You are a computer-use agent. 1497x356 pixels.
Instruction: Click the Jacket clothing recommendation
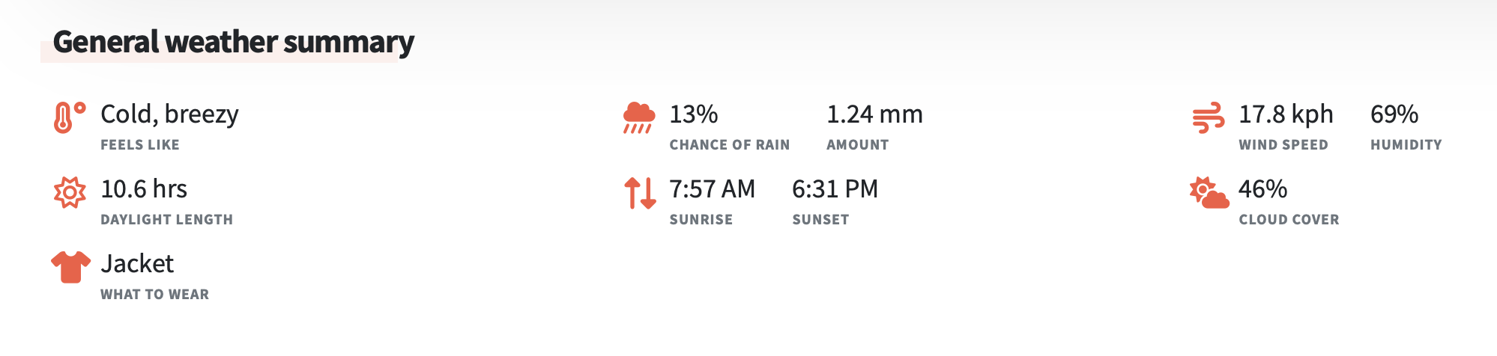[137, 264]
